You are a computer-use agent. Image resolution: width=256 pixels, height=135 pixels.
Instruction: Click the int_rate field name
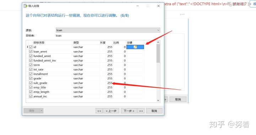click(x=38, y=69)
